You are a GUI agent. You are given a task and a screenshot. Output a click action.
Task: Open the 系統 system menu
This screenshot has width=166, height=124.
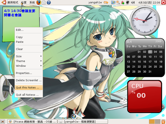coord(32,2)
